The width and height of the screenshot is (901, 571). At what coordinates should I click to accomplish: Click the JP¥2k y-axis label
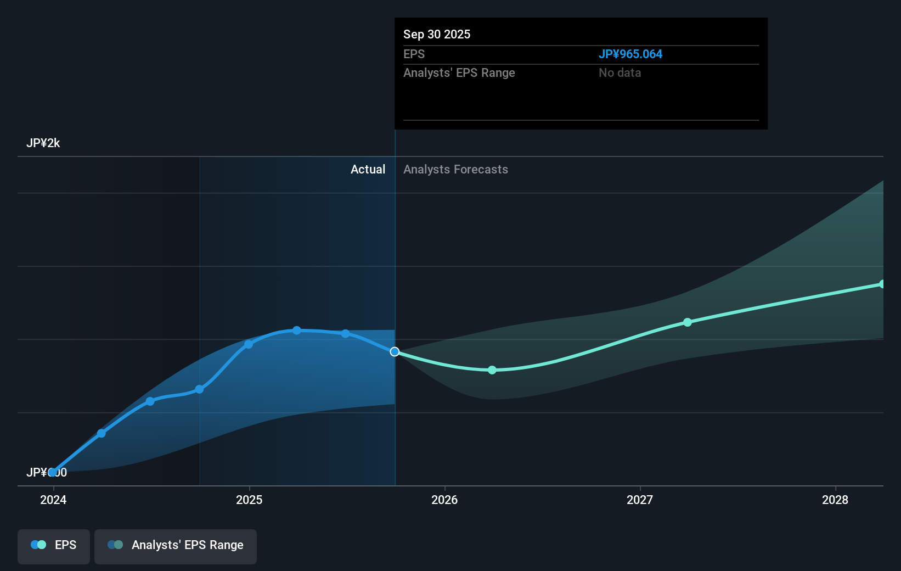click(x=43, y=143)
